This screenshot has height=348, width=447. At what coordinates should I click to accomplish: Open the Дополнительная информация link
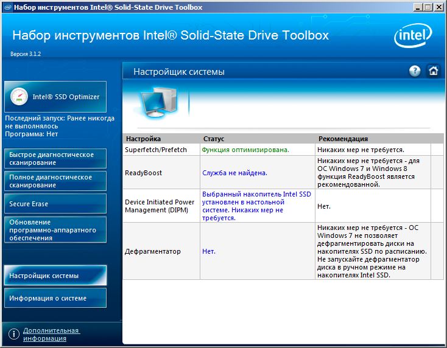[x=51, y=335]
